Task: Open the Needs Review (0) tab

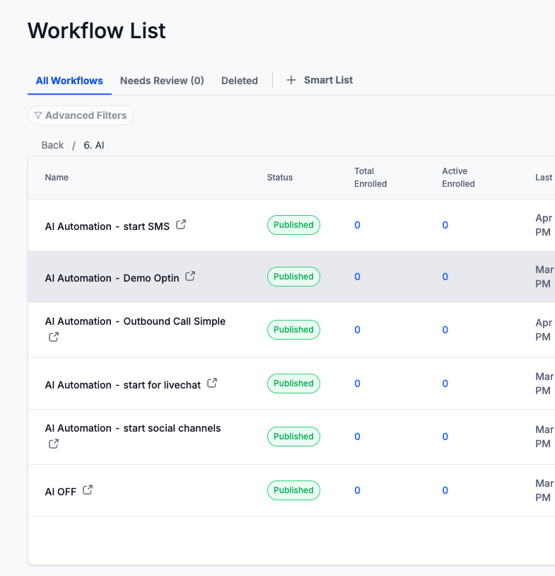Action: (162, 81)
